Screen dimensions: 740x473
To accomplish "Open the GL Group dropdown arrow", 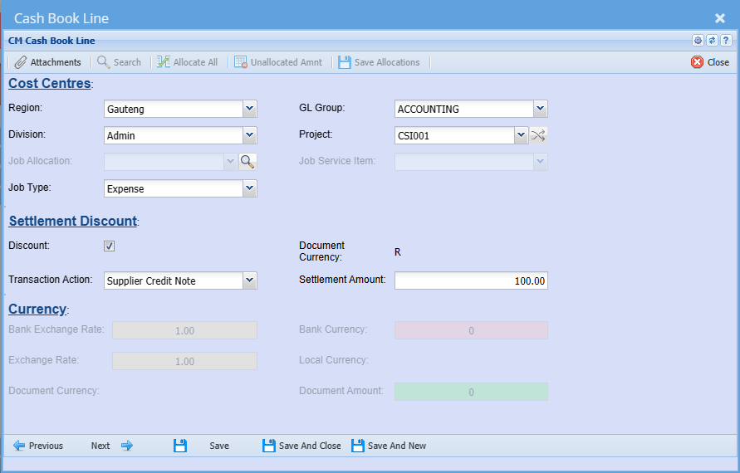I will coord(541,109).
